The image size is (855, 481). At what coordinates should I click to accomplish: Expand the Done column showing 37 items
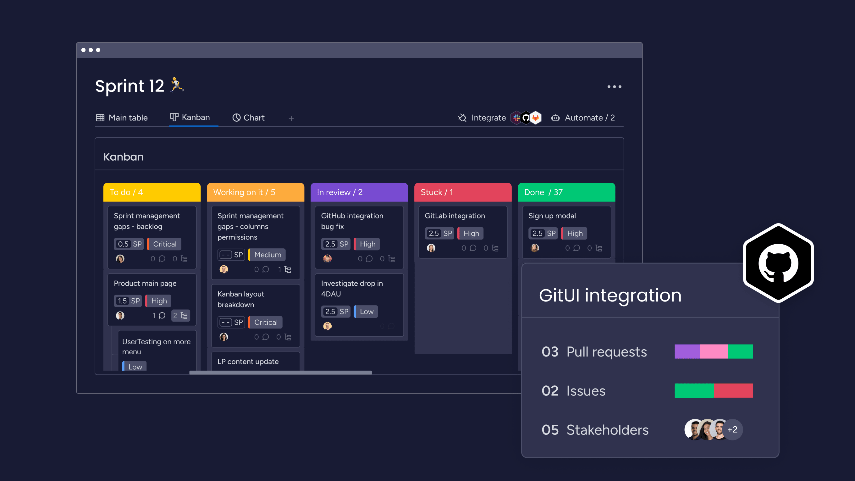(x=565, y=191)
